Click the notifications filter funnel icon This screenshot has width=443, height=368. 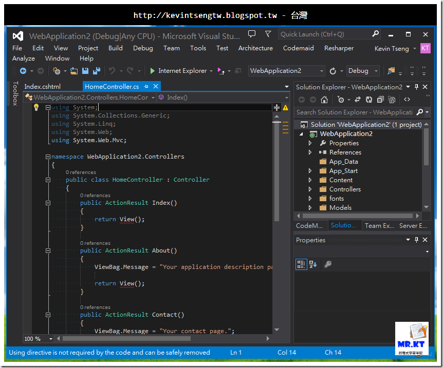(x=268, y=34)
